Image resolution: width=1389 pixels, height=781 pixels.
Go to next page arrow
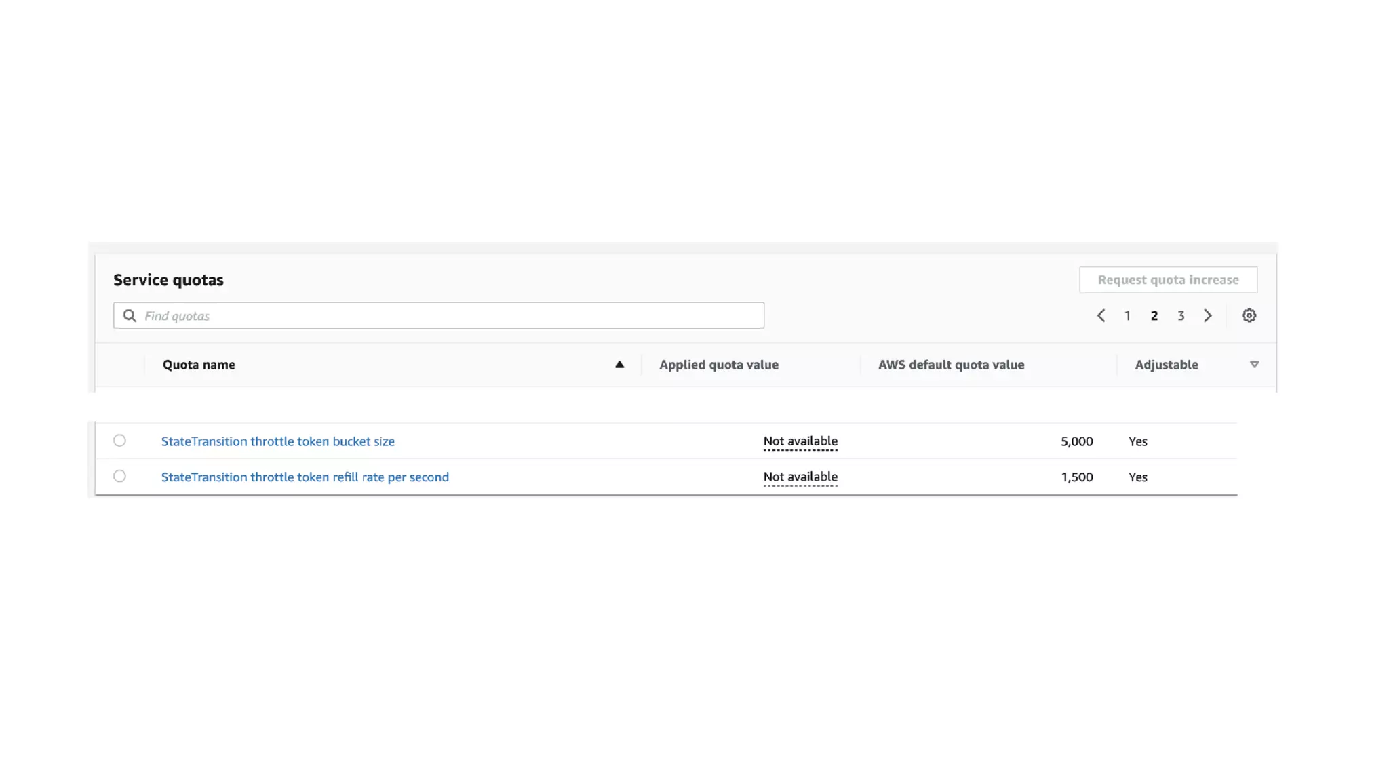(x=1207, y=315)
